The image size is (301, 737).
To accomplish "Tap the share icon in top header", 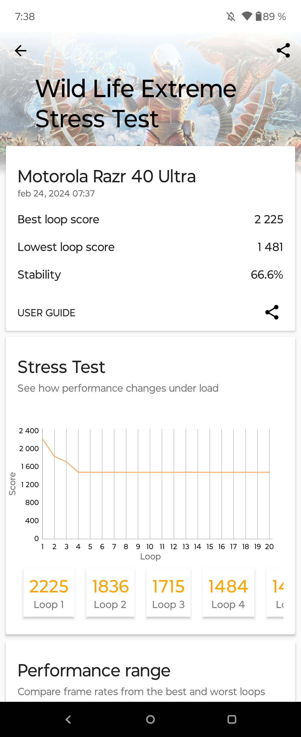I will 283,51.
